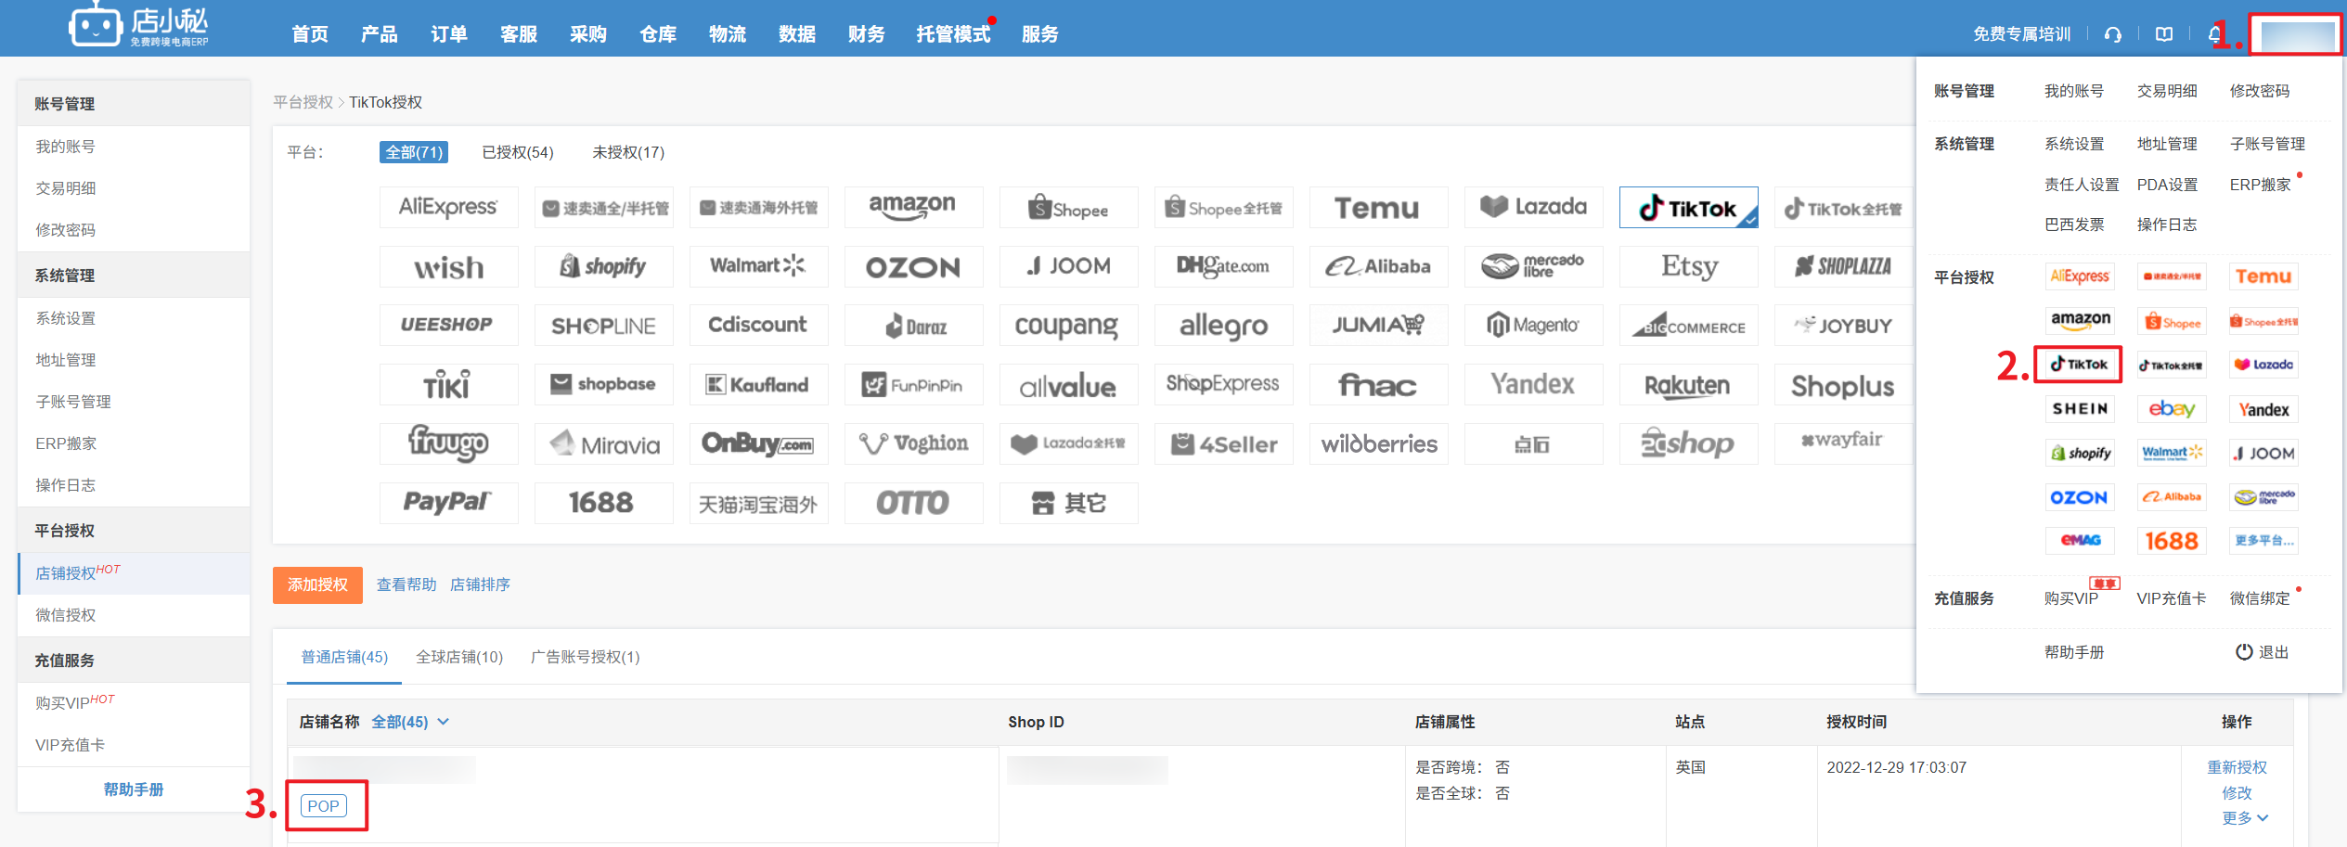Viewport: 2347px width, 847px height.
Task: Filter platforms by 未授权(17)
Action: click(x=628, y=152)
